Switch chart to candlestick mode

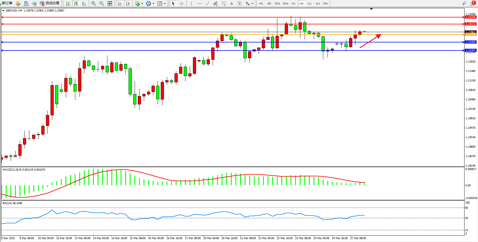click(76, 3)
